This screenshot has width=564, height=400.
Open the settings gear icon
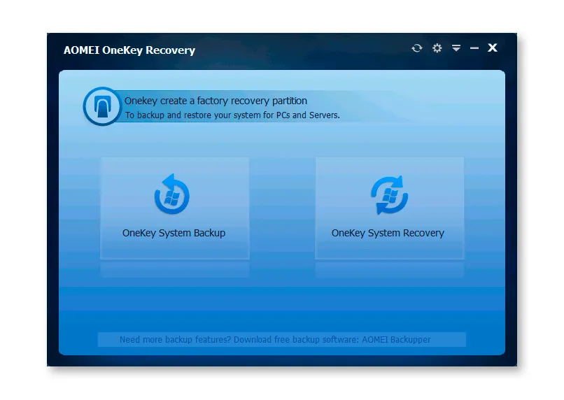(437, 48)
